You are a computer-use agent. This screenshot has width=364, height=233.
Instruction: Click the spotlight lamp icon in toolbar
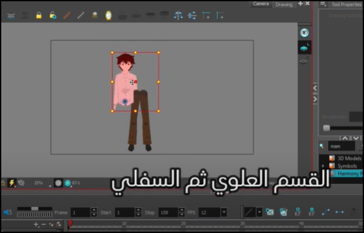95,15
